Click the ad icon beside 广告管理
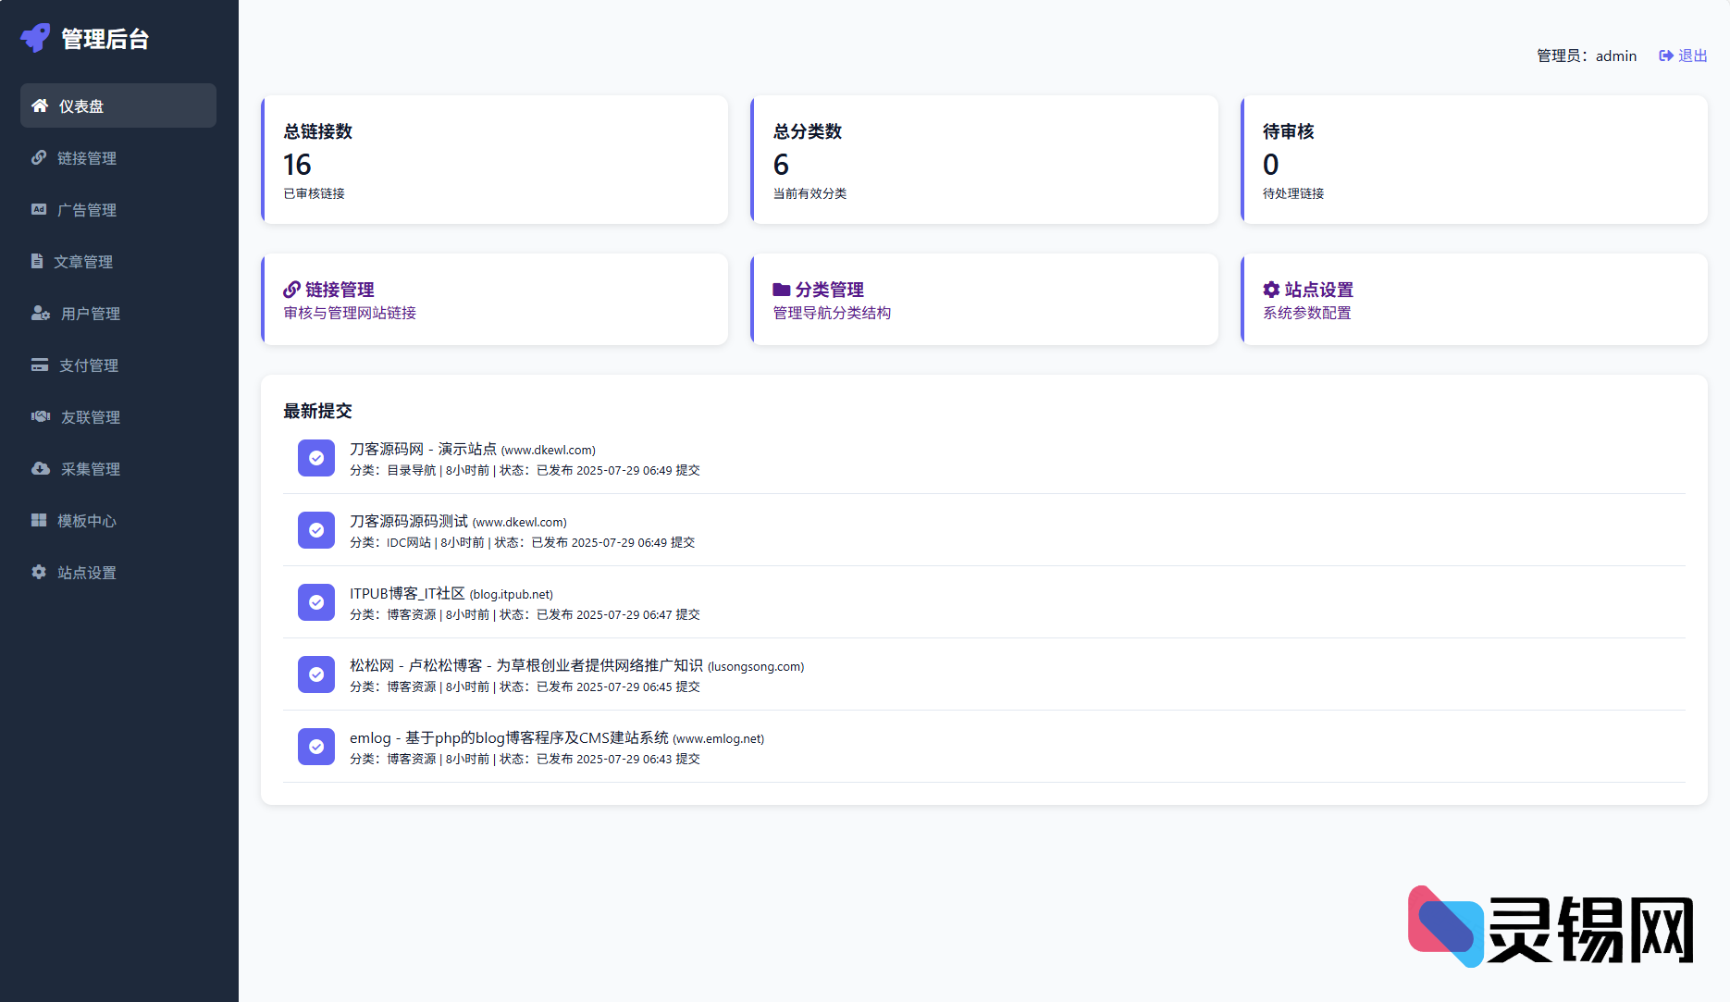Viewport: 1730px width, 1002px height. coord(39,209)
